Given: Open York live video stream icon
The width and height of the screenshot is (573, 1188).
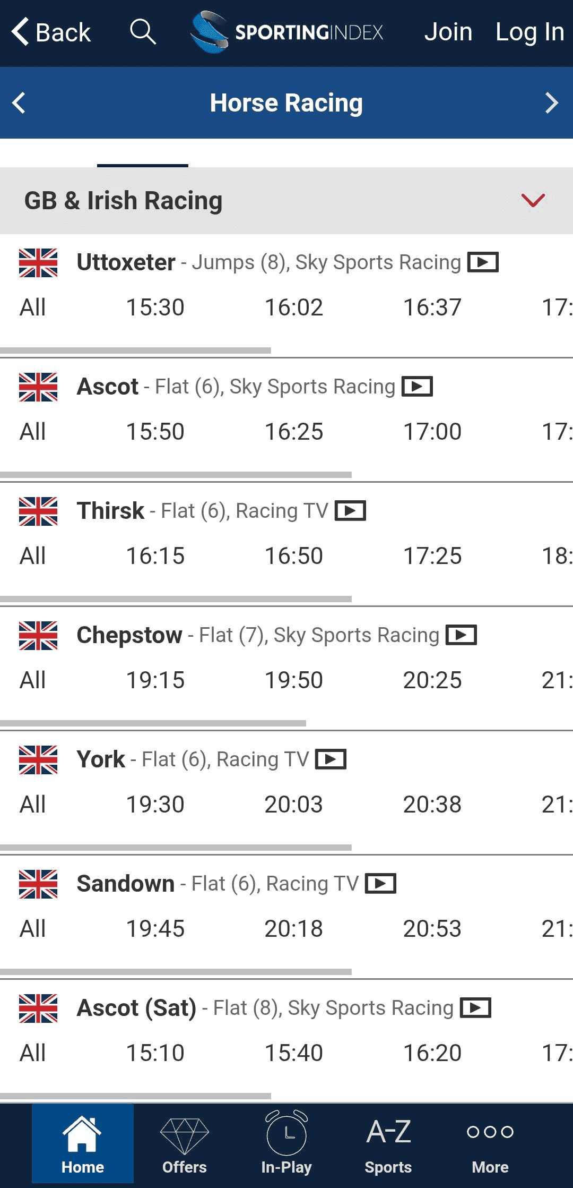Looking at the screenshot, I should click(331, 759).
